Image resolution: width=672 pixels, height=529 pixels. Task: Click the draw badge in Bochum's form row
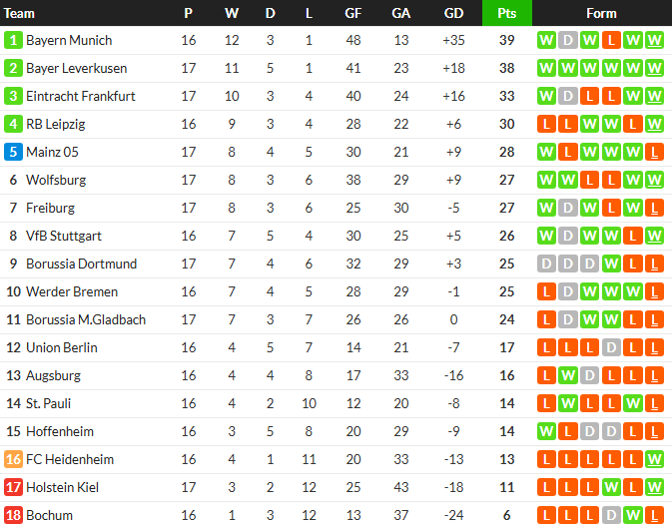tap(611, 516)
